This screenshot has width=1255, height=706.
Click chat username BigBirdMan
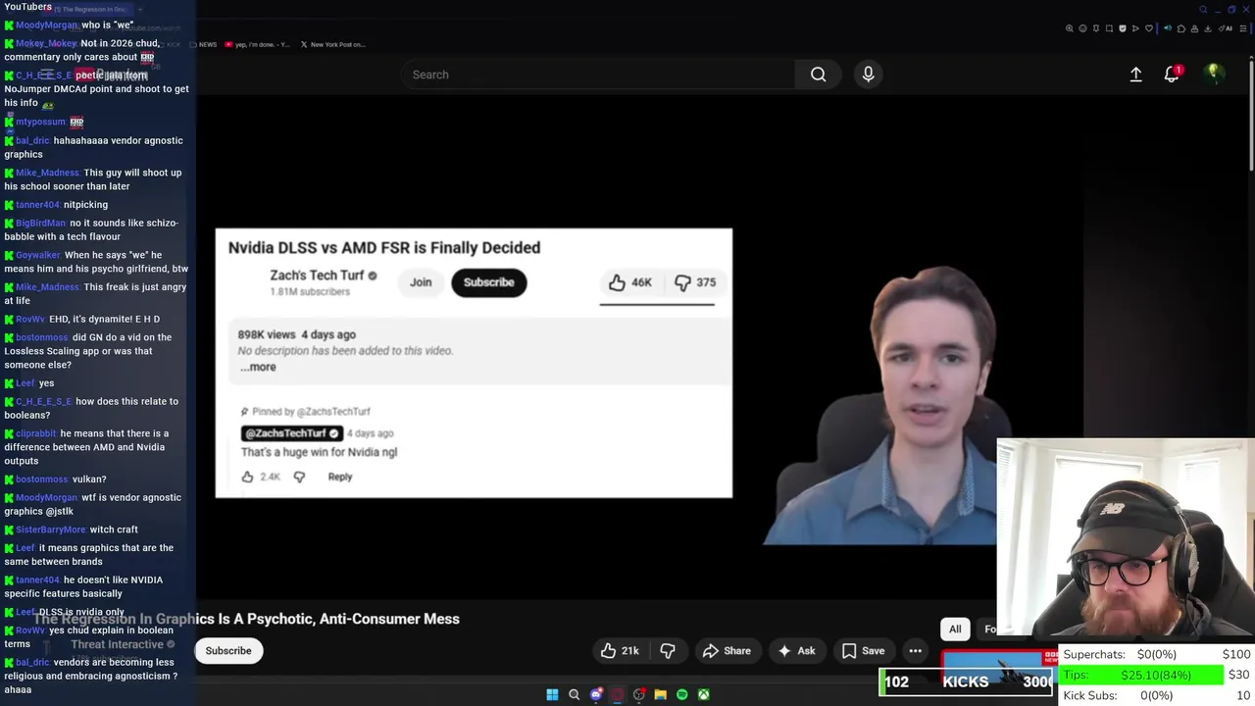pos(40,224)
